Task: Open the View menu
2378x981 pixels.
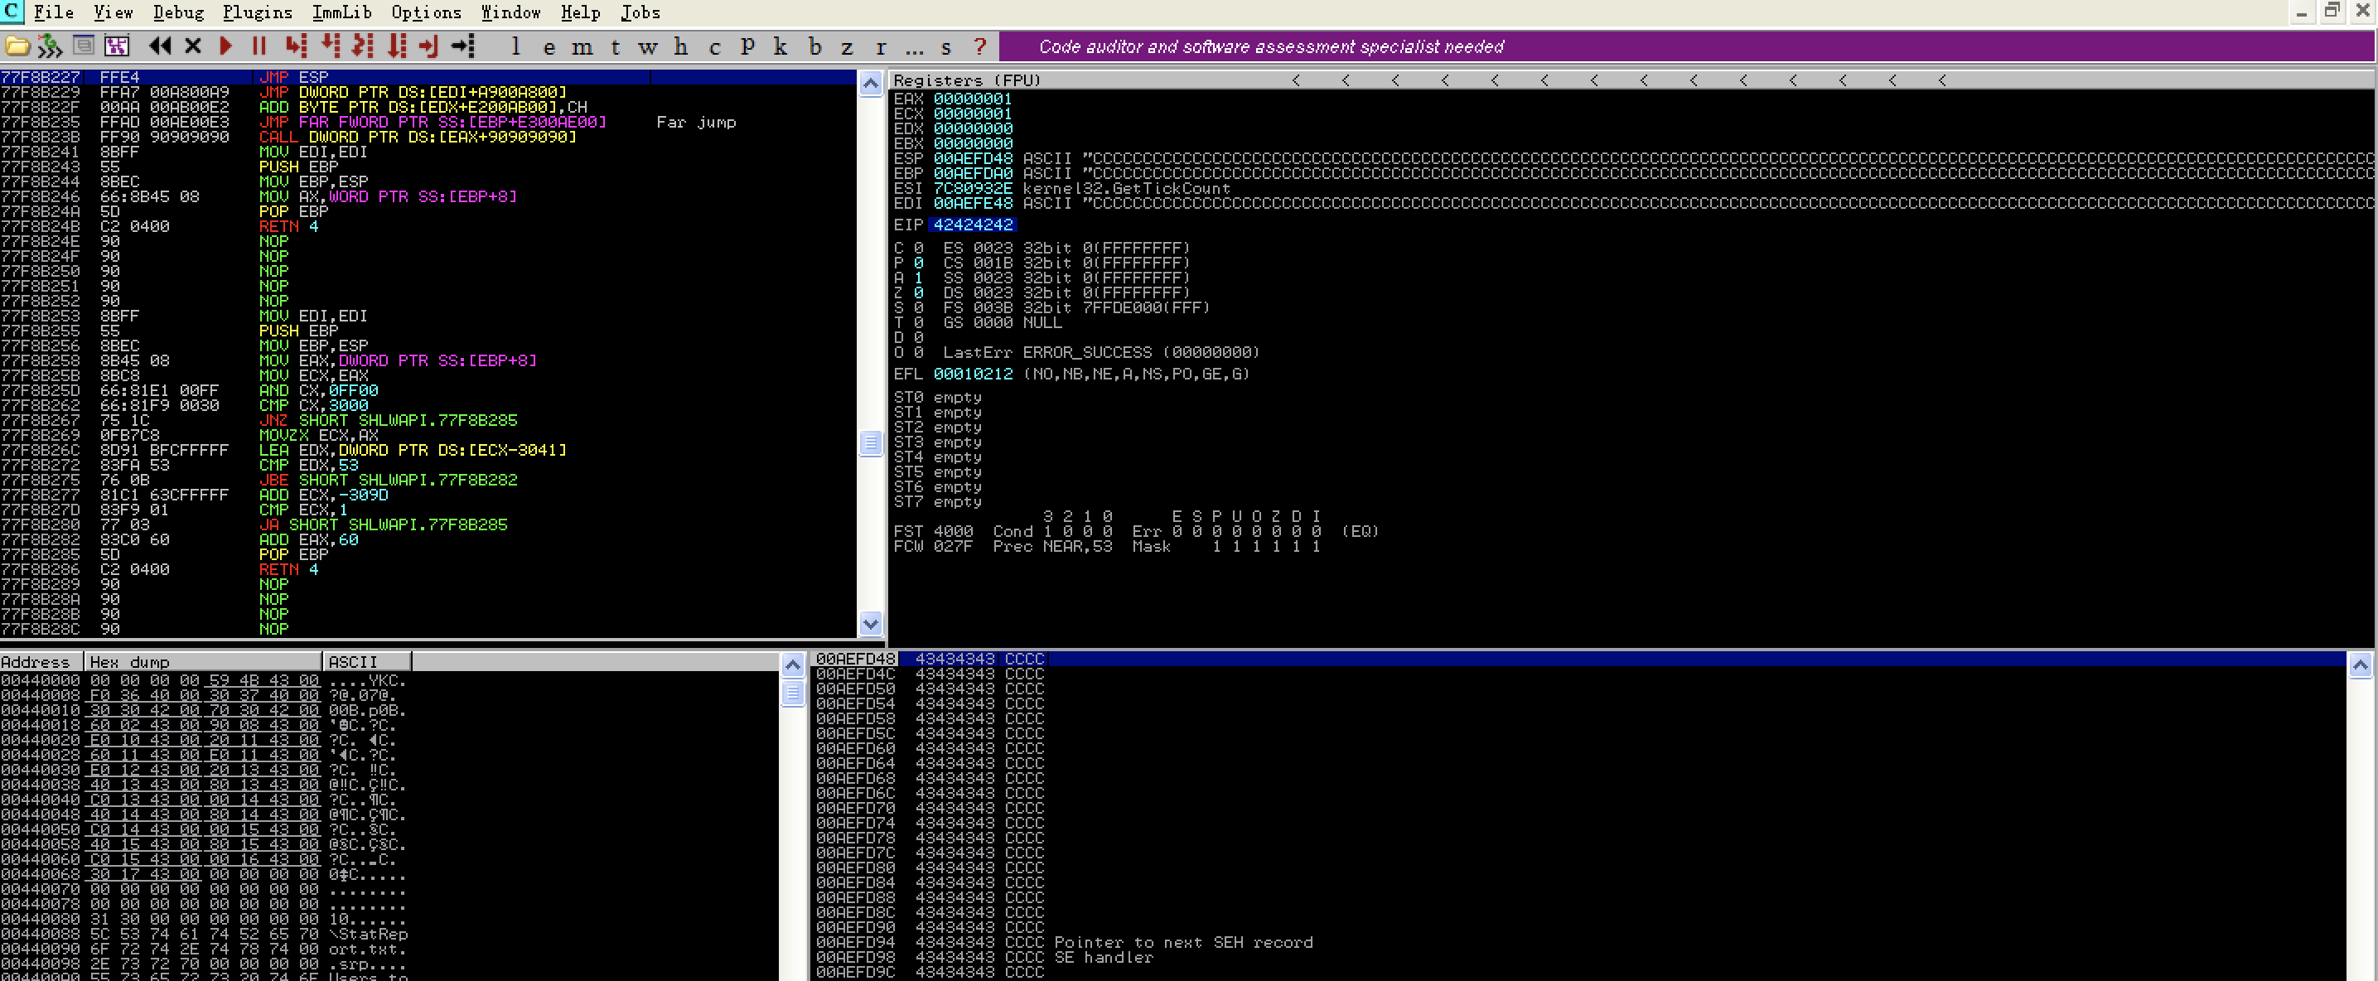Action: pyautogui.click(x=113, y=12)
